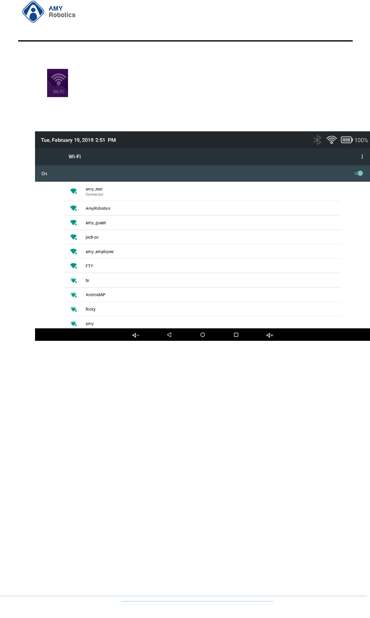Select the jack-pc network
This screenshot has height=618, width=370.
(x=203, y=237)
